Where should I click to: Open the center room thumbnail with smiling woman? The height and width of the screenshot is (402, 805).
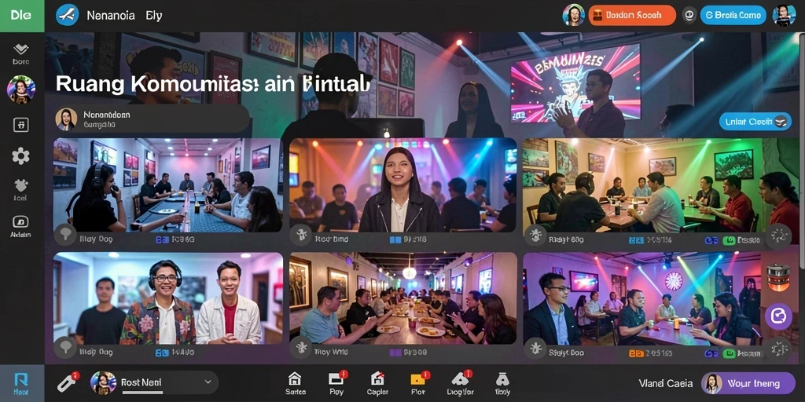pos(403,185)
